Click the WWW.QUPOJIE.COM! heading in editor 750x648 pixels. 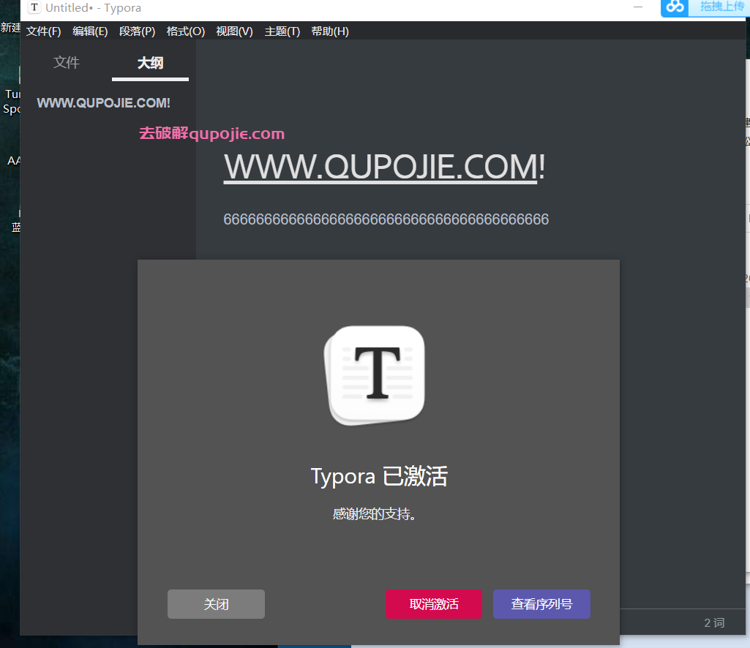[385, 167]
